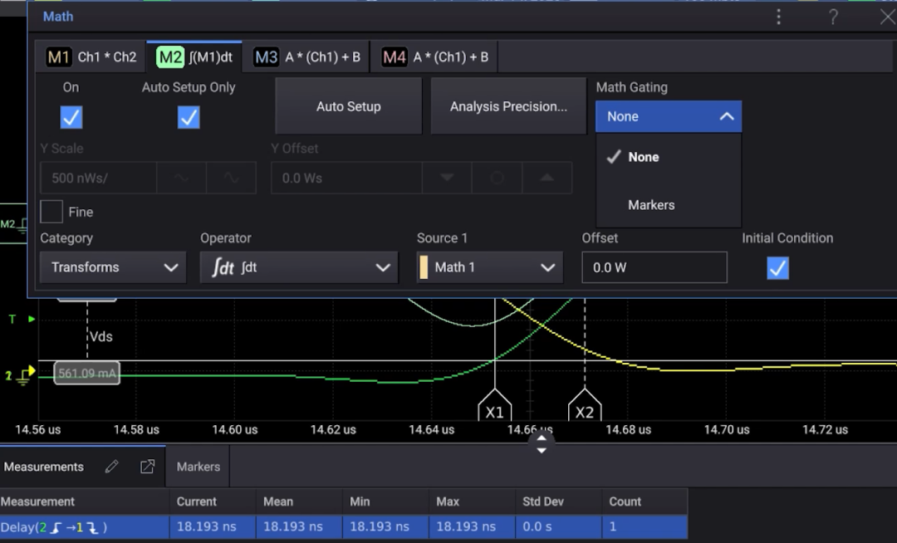Click the 561.09 mA marker value label
The image size is (897, 543).
coord(87,374)
